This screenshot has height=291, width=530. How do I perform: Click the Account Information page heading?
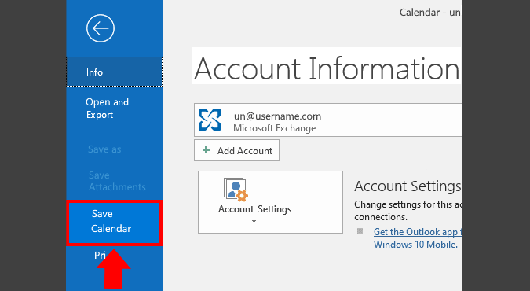(327, 69)
